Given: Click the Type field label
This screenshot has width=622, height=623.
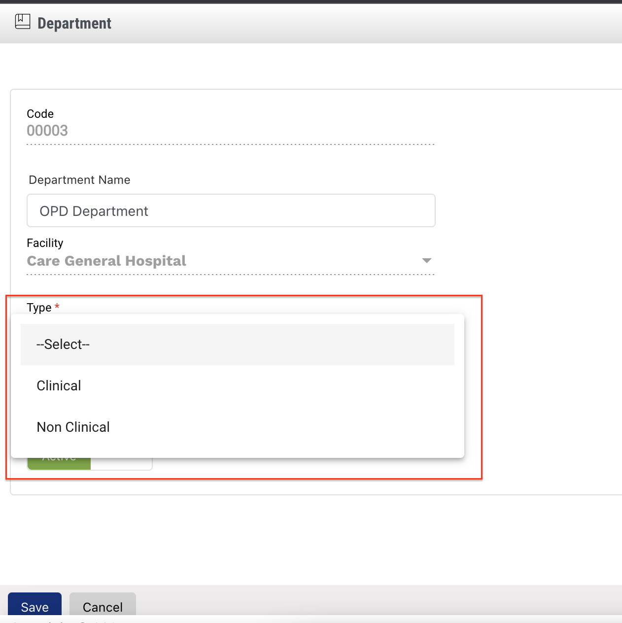Looking at the screenshot, I should click(39, 308).
